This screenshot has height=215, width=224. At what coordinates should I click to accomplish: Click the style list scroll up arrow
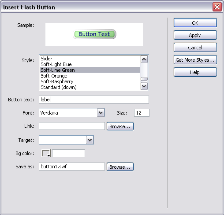(144, 59)
